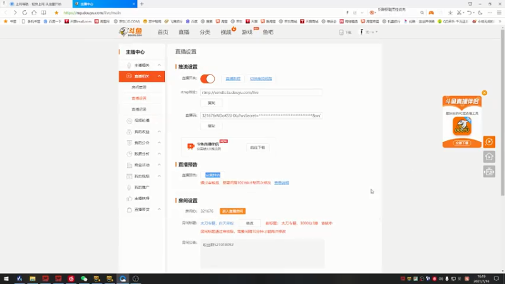This screenshot has height=284, width=505.
Task: Click the home icon on right floating bar
Action: (489, 157)
